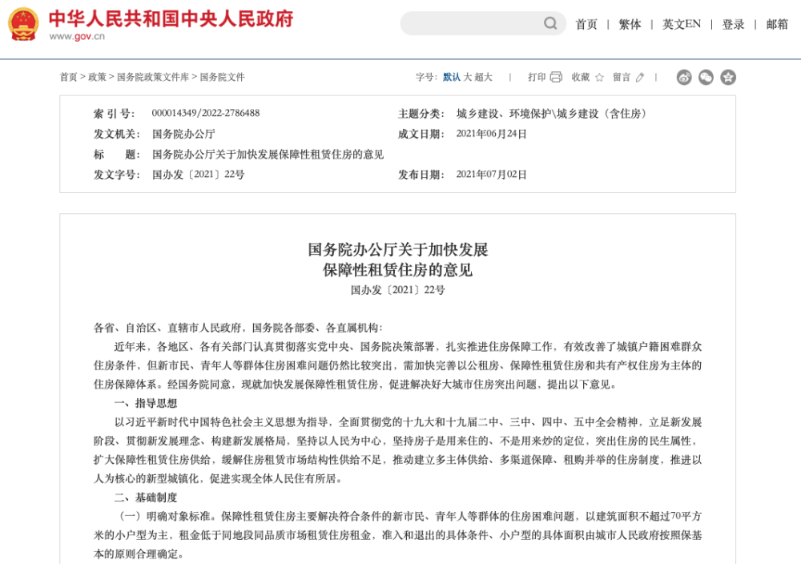Click the 字号 label
This screenshot has width=801, height=564.
click(427, 77)
